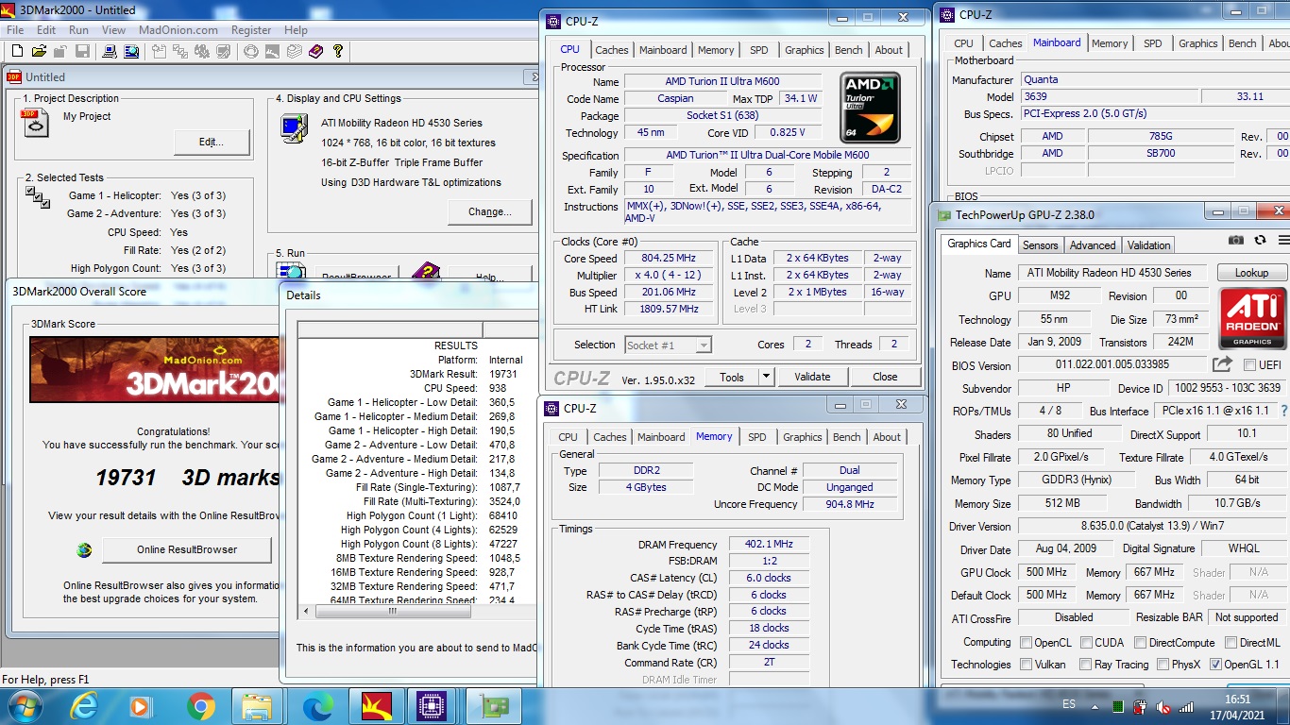Switch to Sensors tab in GPU-Z

(1040, 245)
